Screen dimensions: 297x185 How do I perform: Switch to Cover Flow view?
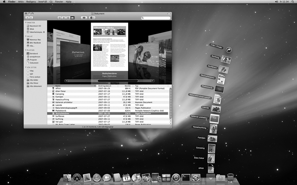coord(72,18)
